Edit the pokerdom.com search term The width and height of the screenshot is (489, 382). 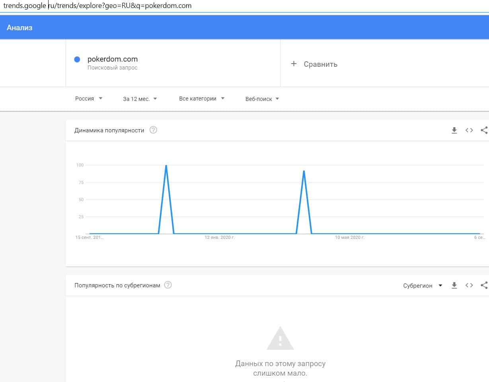point(113,59)
